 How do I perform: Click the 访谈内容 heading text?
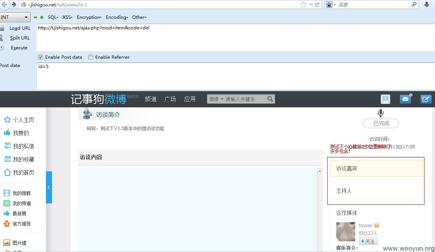click(91, 157)
